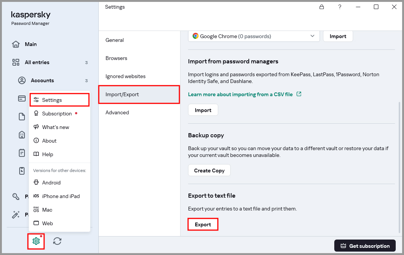The height and width of the screenshot is (255, 404).
Task: Click the settings panel vertical scrollbar
Action: (x=399, y=167)
